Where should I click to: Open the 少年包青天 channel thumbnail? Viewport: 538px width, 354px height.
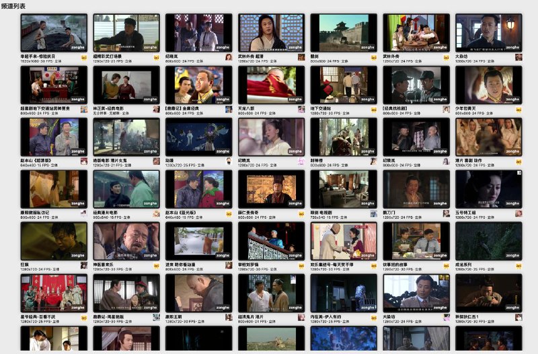point(489,85)
